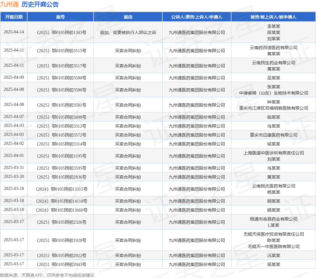Click 重庆市江津区双福明泰医院有限公司
The width and height of the screenshot is (316, 278).
pyautogui.click(x=274, y=108)
